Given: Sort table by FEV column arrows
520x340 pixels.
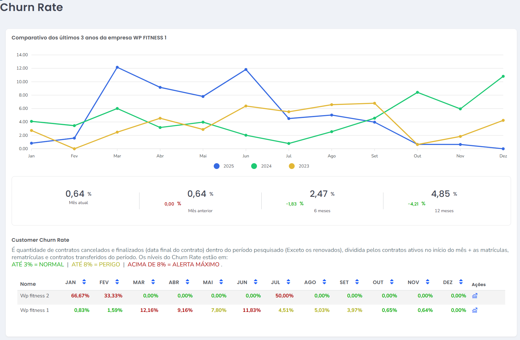Looking at the screenshot, I should point(117,282).
